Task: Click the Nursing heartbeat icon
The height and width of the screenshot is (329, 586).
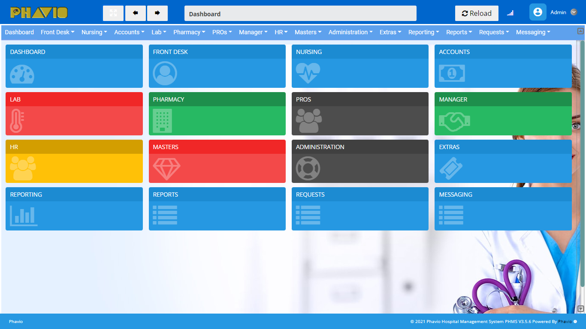Action: click(308, 73)
